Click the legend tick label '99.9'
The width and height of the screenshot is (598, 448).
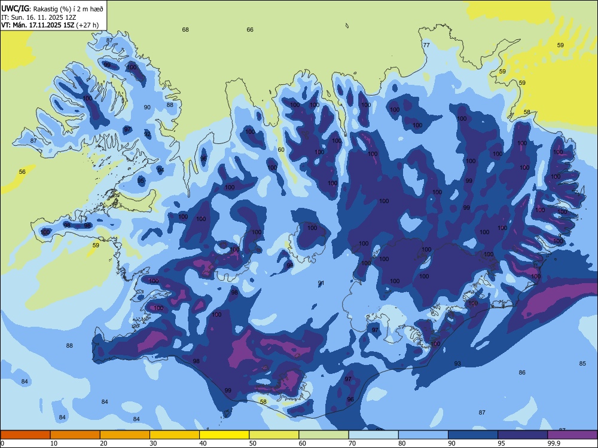(x=554, y=443)
